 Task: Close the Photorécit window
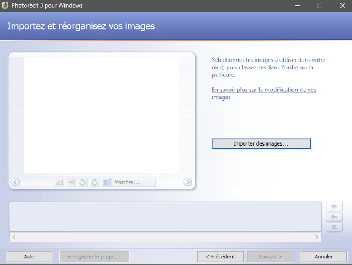[342, 5]
